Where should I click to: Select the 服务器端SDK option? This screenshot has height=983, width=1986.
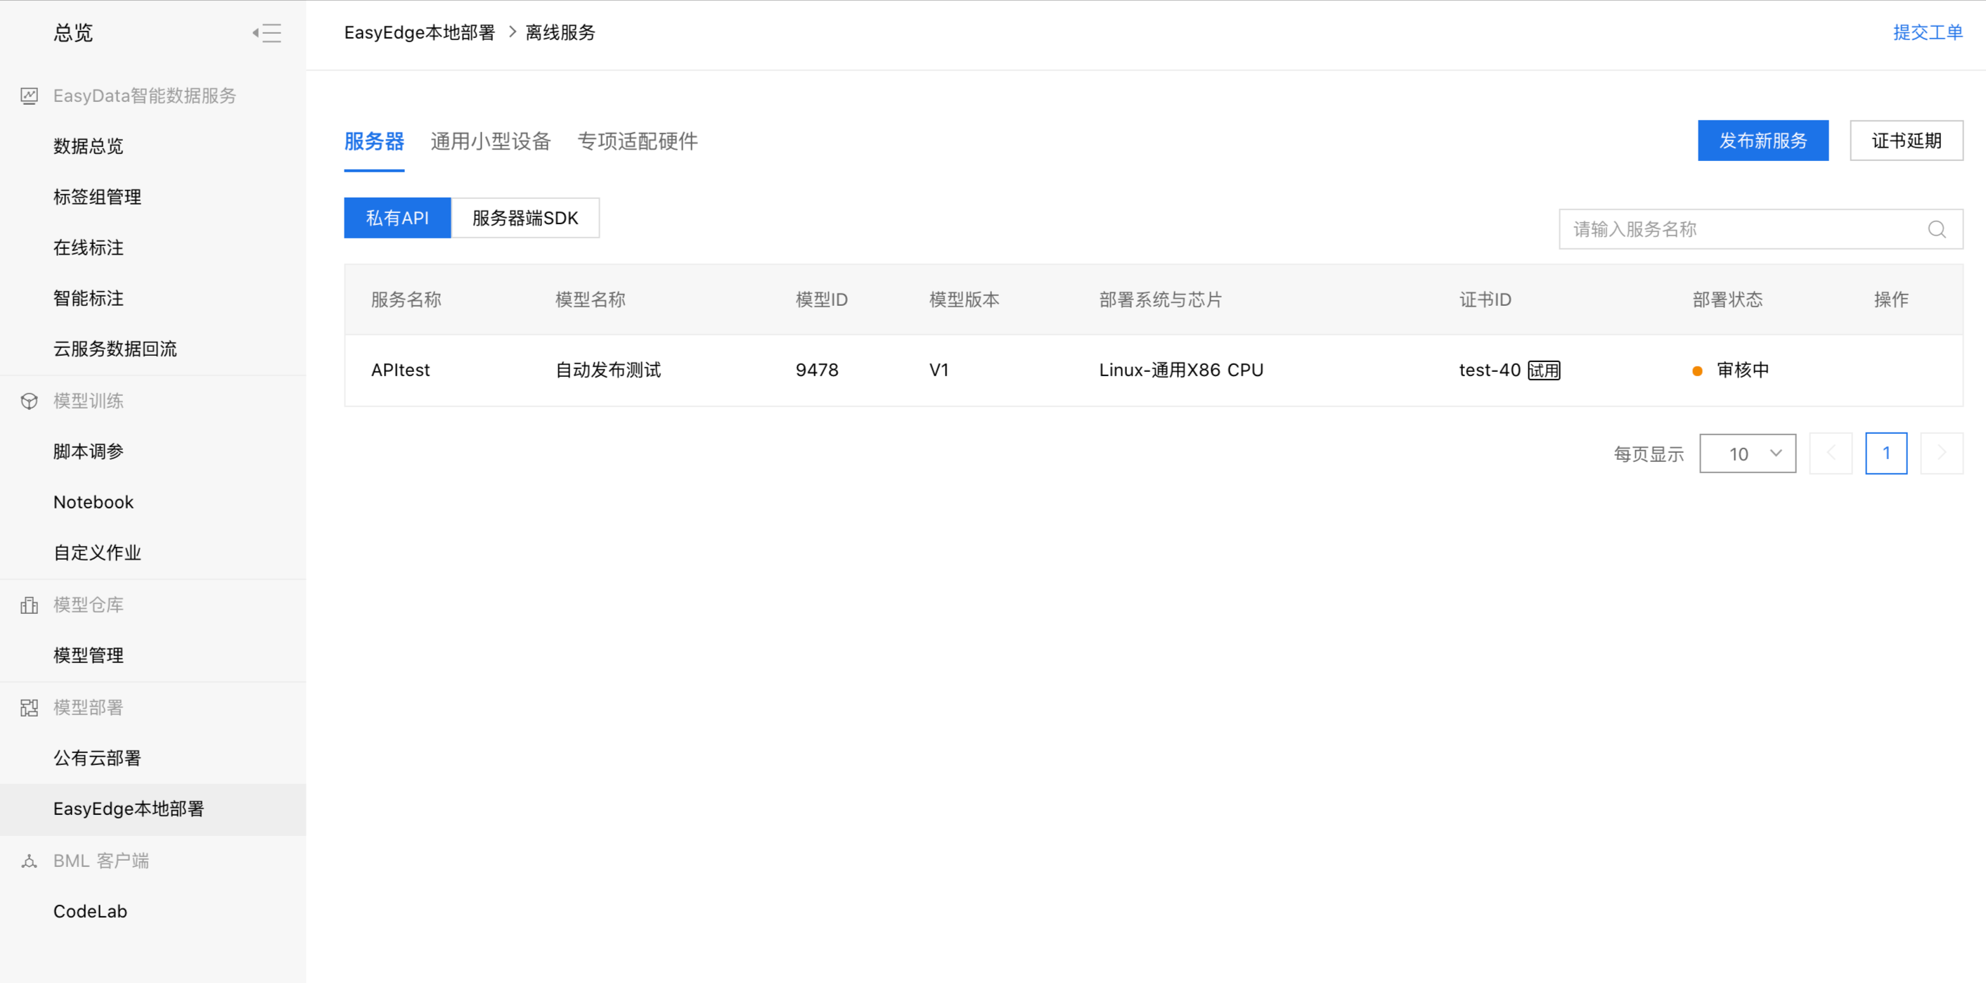click(x=525, y=218)
